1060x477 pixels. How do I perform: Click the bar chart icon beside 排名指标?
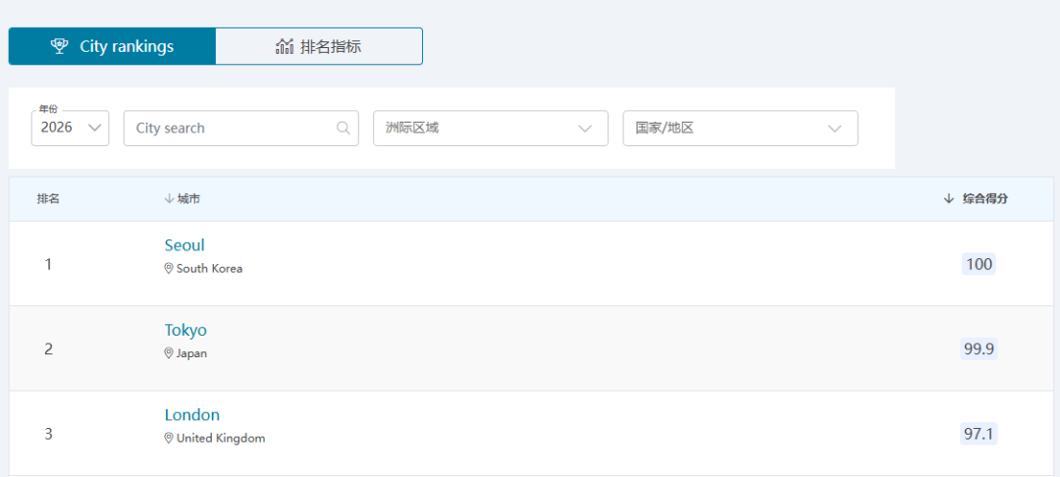[284, 46]
